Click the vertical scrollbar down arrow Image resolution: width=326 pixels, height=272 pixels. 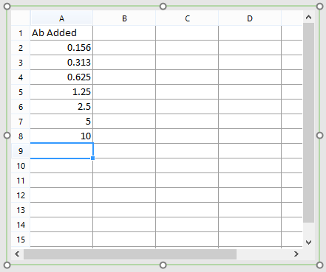[309, 243]
